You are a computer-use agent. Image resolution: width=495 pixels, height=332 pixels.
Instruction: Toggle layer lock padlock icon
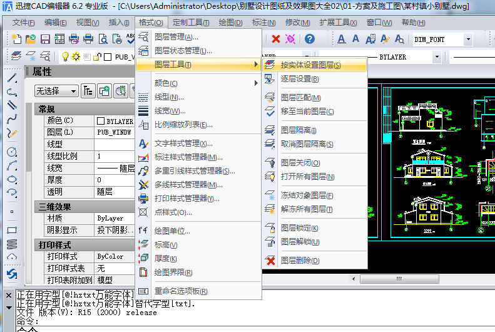tap(98, 56)
